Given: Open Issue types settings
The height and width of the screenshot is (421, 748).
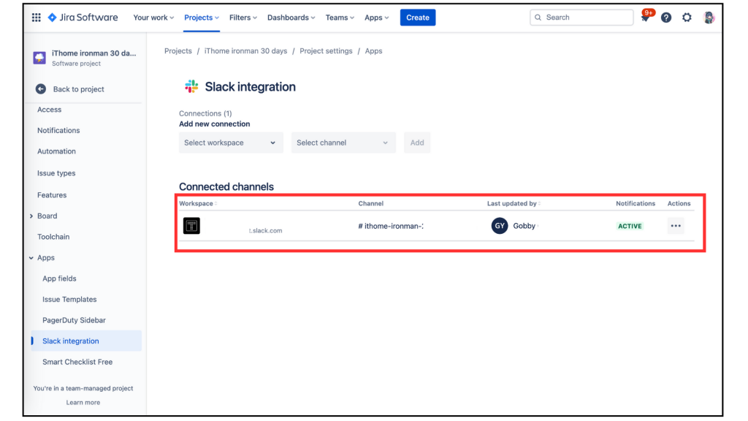Looking at the screenshot, I should tap(56, 173).
